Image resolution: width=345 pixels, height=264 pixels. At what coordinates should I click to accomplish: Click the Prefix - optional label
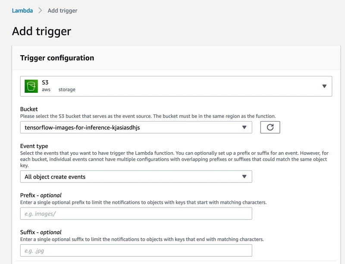click(41, 195)
